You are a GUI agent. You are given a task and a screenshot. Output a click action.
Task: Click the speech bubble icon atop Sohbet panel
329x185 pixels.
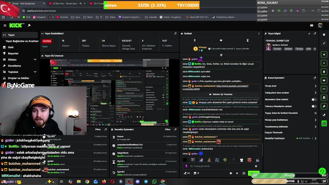tap(221, 40)
